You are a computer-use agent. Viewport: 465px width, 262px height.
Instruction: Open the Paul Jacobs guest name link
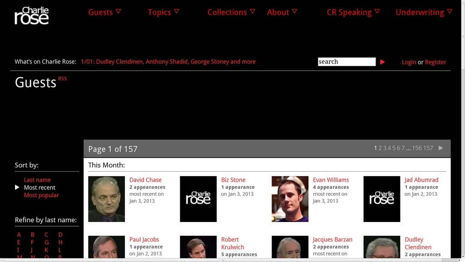coord(144,239)
